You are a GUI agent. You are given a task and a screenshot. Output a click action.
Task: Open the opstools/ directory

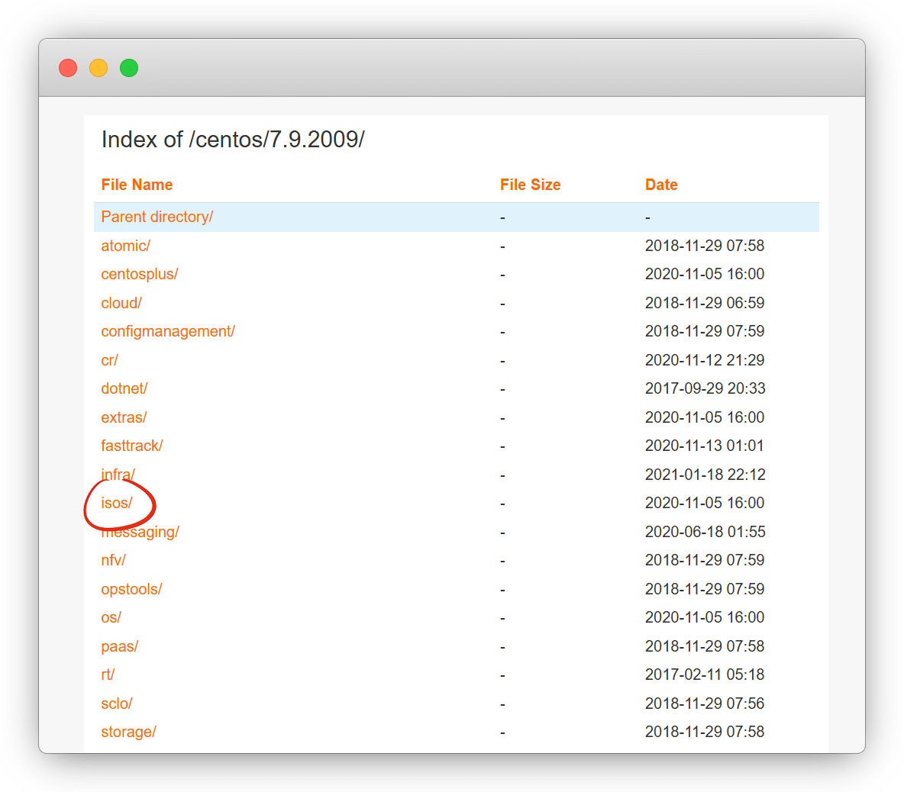click(x=131, y=589)
